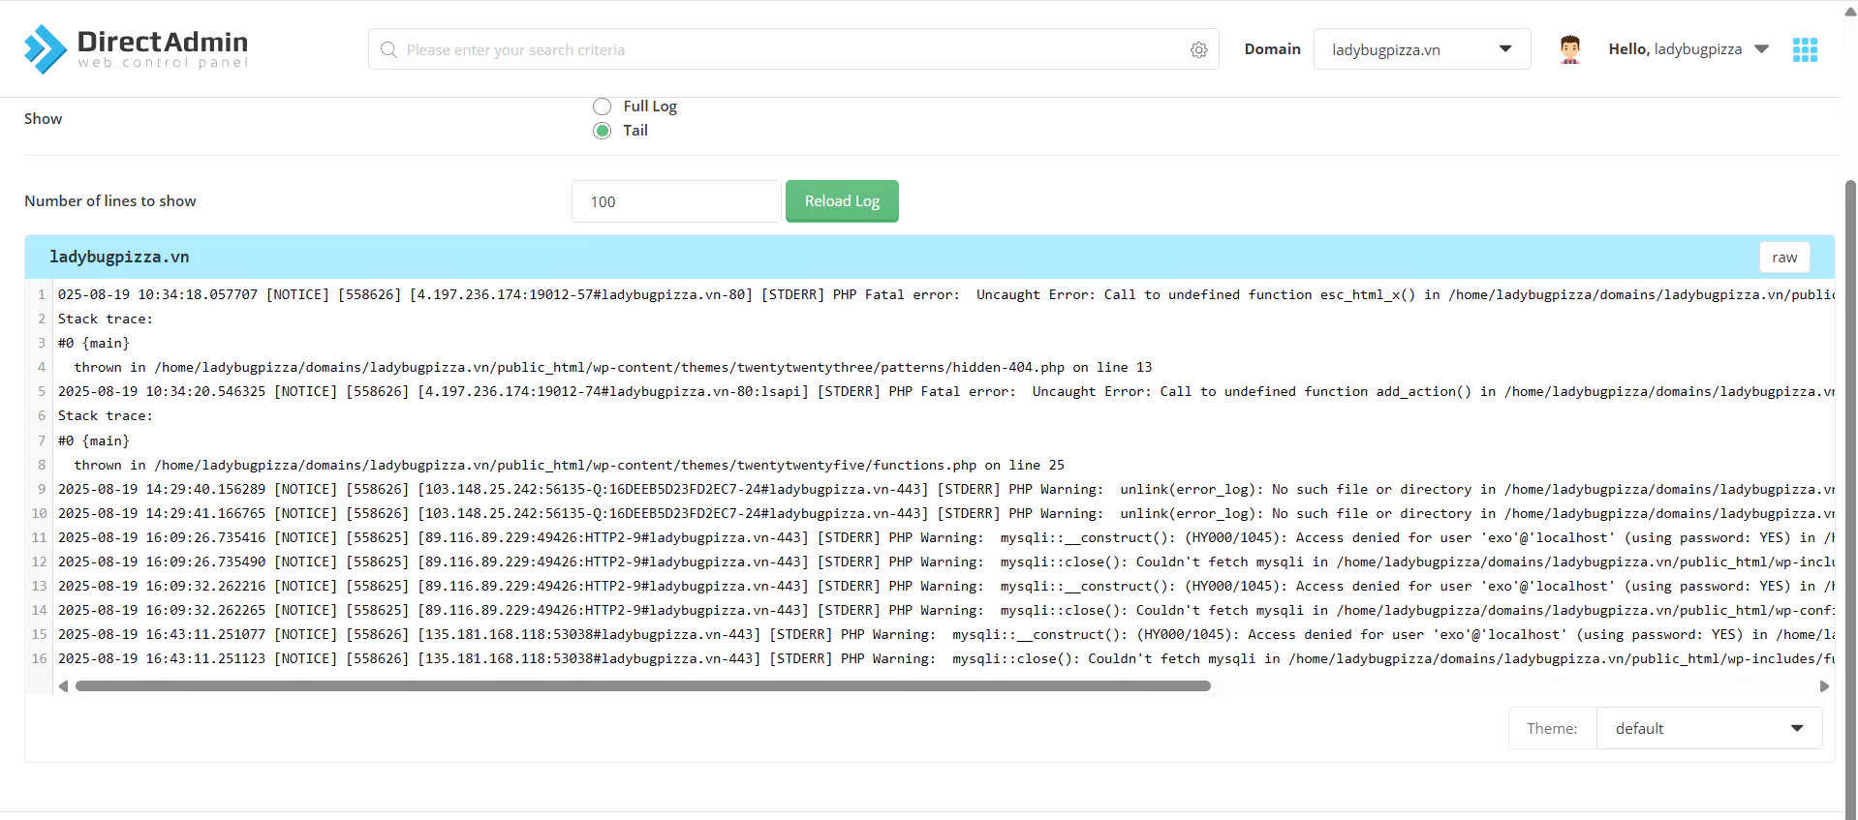Click log line 16 timestamped 16:43:11.251123
This screenshot has width=1858, height=820.
[x=945, y=658]
